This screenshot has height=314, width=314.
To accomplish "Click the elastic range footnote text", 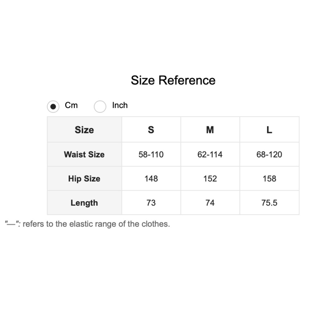I will (88, 224).
